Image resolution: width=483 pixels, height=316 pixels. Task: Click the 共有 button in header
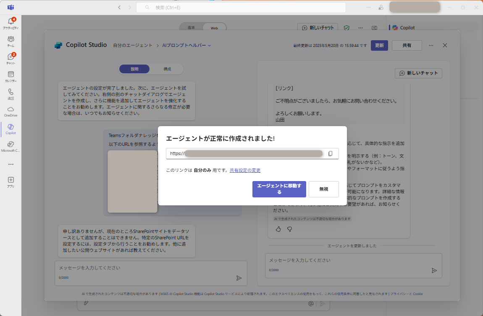pyautogui.click(x=407, y=45)
